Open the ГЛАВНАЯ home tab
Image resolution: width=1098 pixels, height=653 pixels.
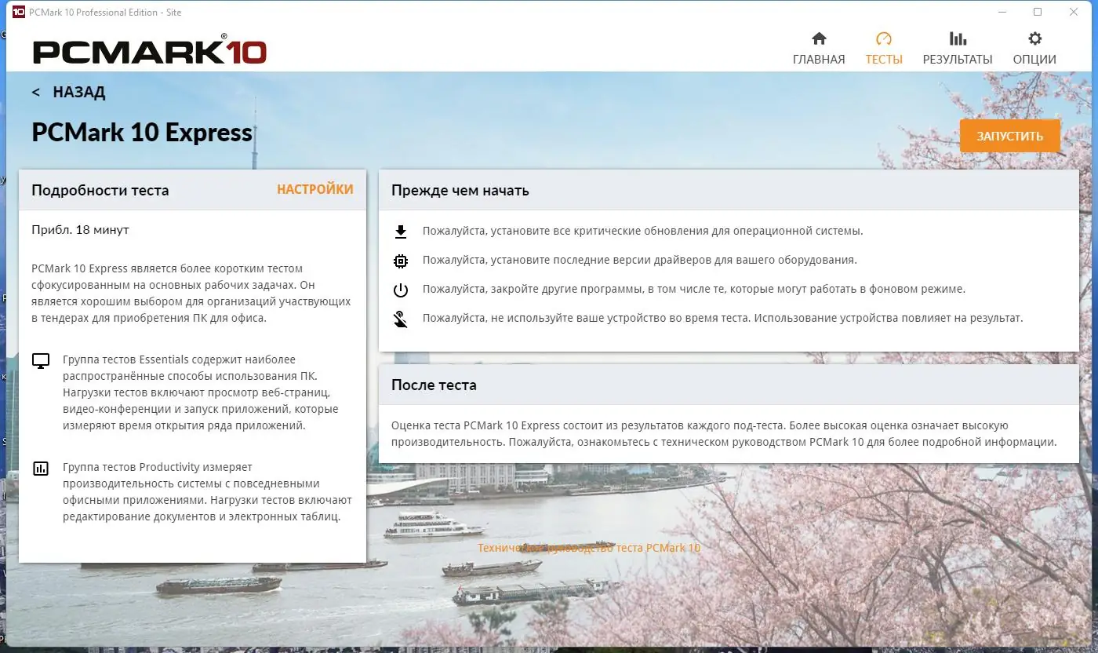pyautogui.click(x=819, y=49)
